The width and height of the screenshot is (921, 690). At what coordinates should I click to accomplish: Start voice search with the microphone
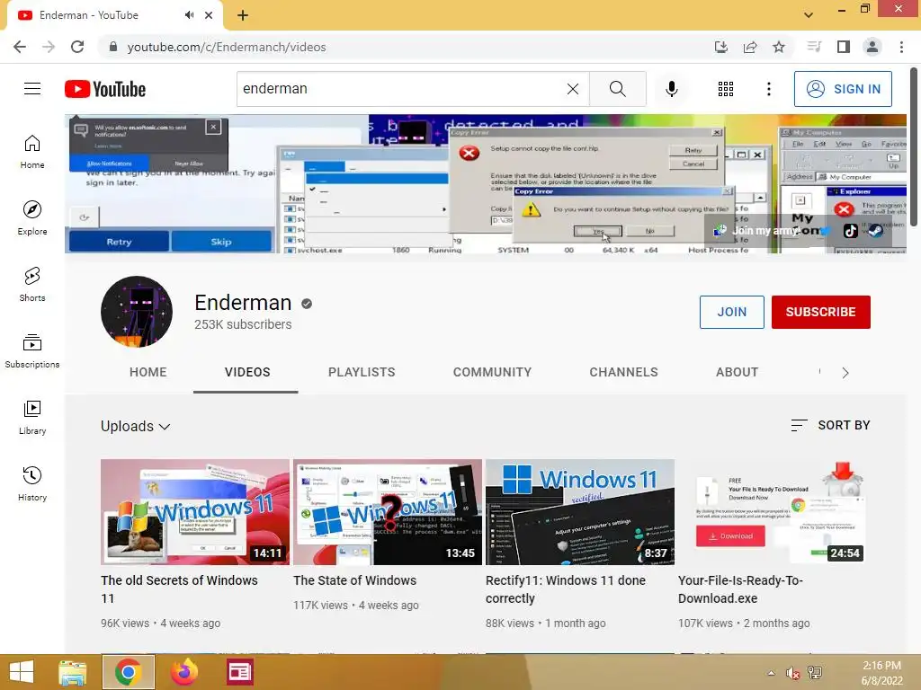coord(671,89)
